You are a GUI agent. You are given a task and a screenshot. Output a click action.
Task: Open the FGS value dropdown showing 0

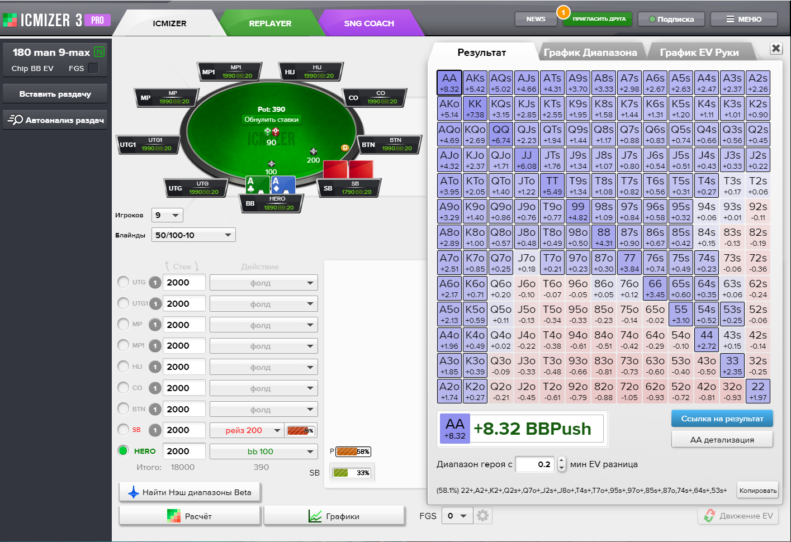[457, 516]
